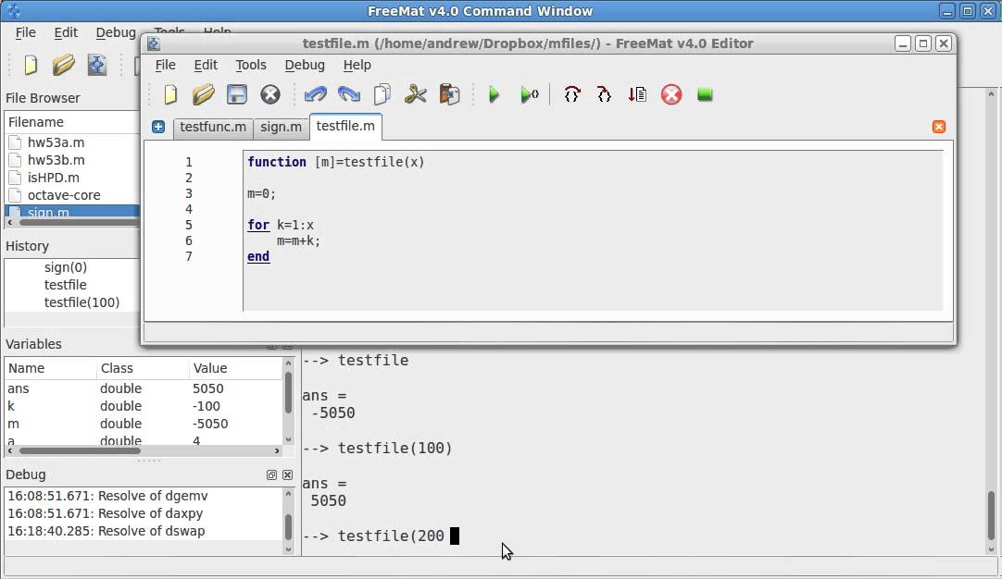Click testfile entry in History

click(x=65, y=285)
